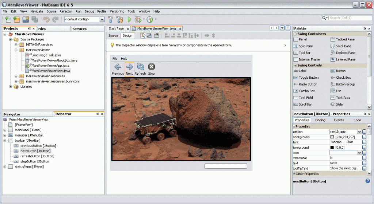Click the Palette scrollbar down arrow
The height and width of the screenshot is (204, 374).
click(369, 107)
